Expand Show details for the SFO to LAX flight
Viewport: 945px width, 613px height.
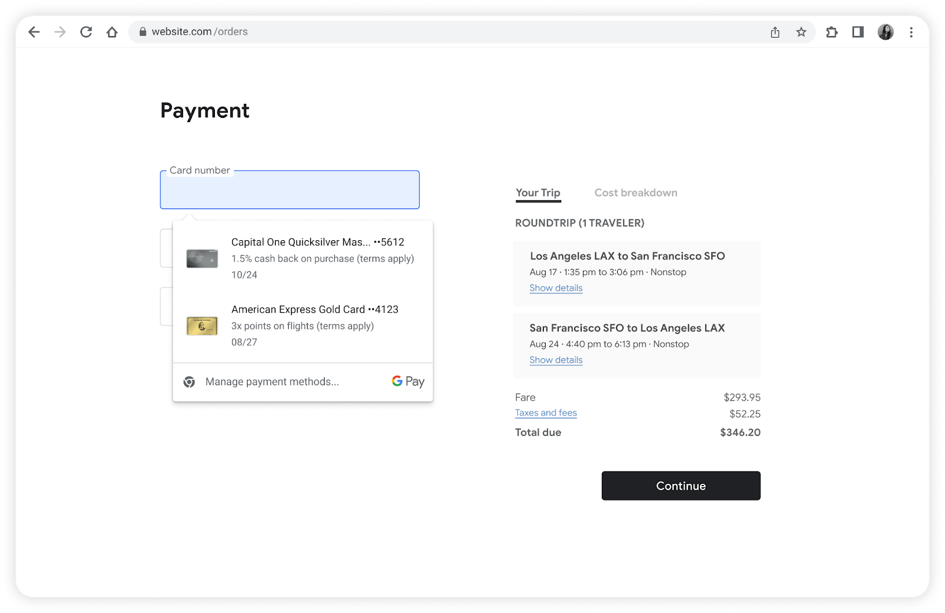pos(555,360)
